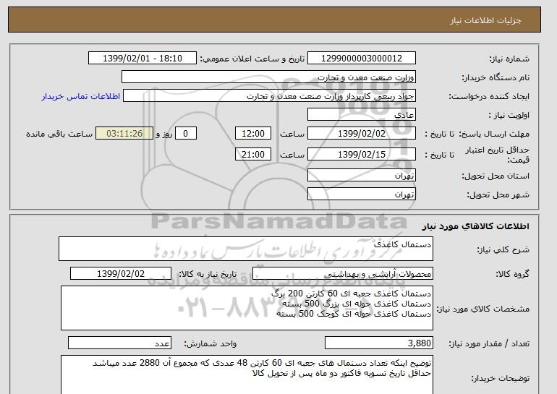557x394 pixels.
Task: Click the line 'دستمال کاغذی جعبه ای 60 کارتن 200 برگ'
Action: coord(351,294)
